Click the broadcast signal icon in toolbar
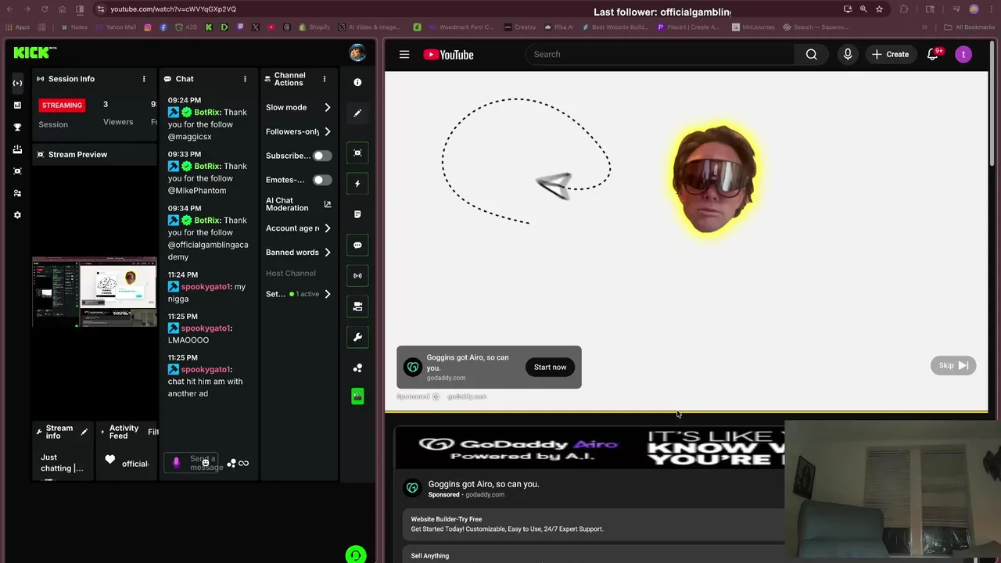Screen dimensions: 1001x563 coord(357,275)
